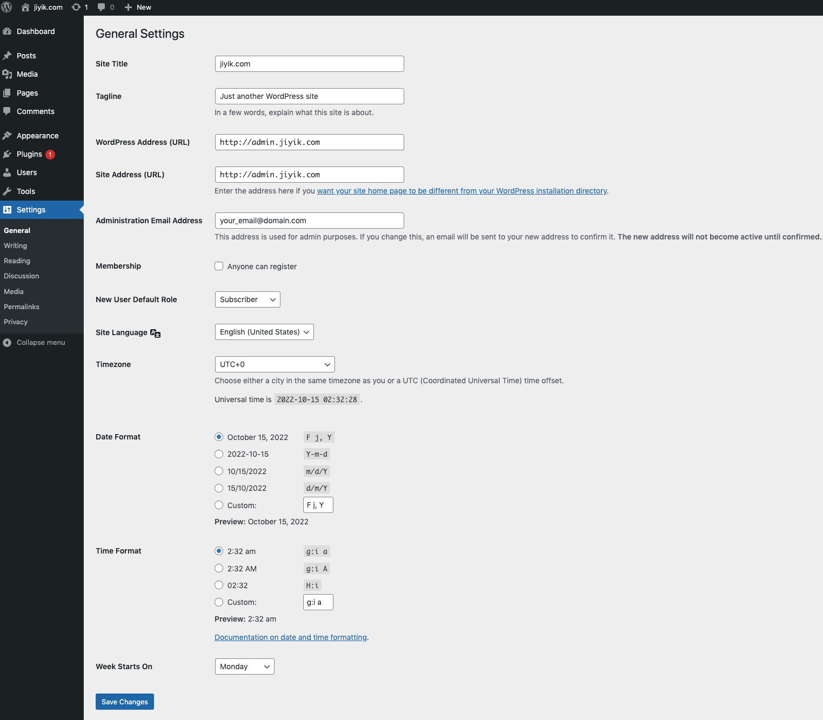Viewport: 823px width, 720px height.
Task: Click the Site Address URL field
Action: point(309,175)
